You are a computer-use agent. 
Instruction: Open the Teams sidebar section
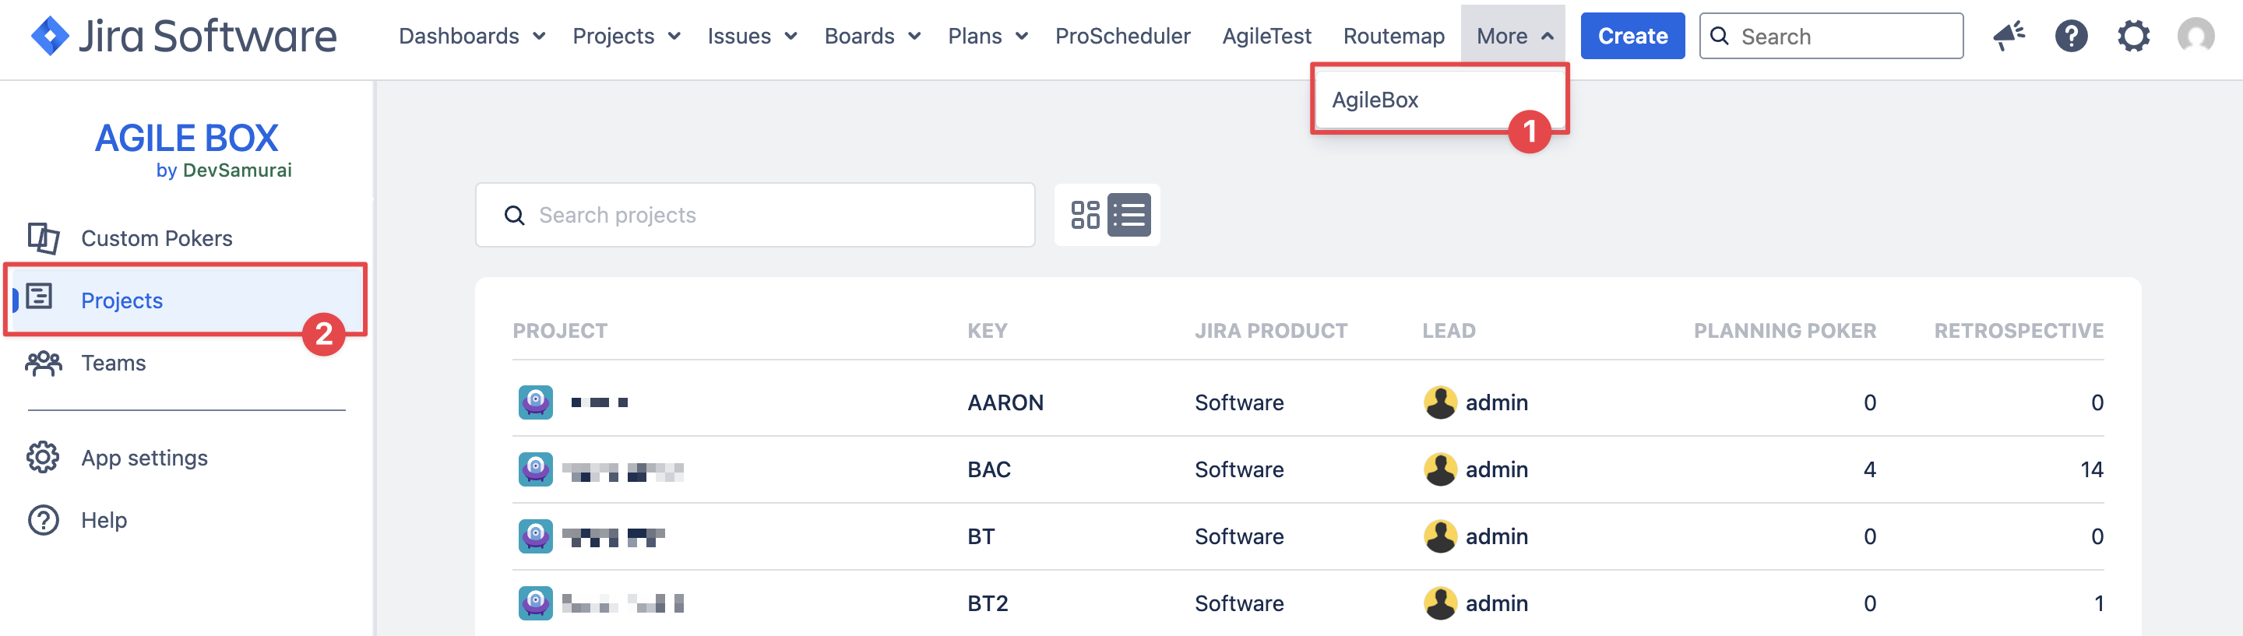point(113,363)
